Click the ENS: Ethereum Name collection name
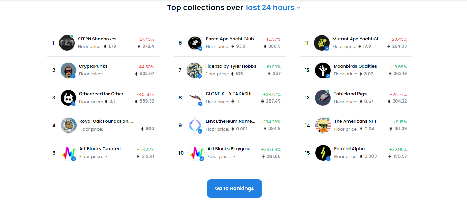 coord(231,121)
